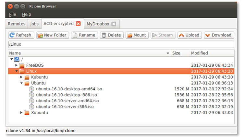Open the Help menu
The height and width of the screenshot is (137, 244).
click(x=26, y=14)
